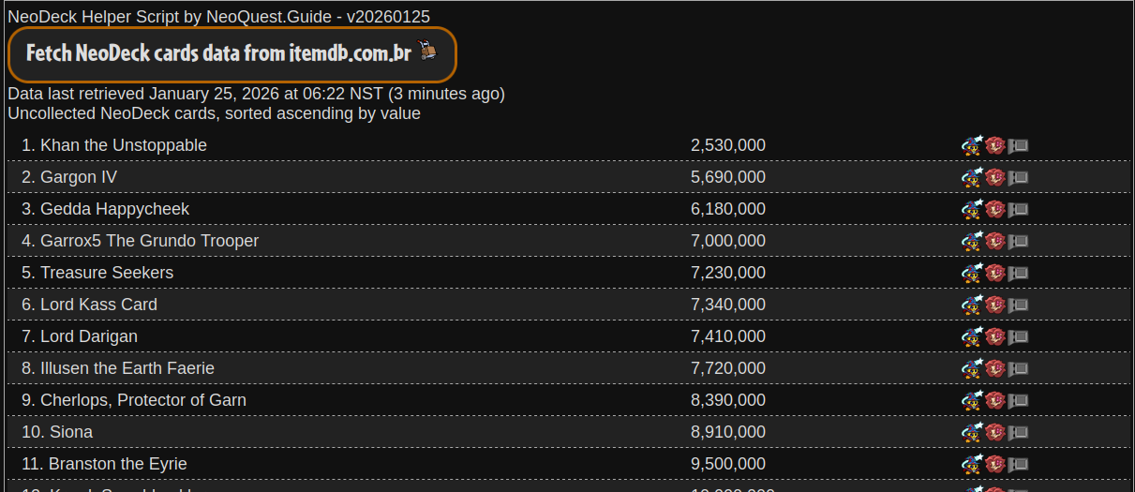This screenshot has width=1135, height=492.
Task: Click gray safe icon in Khan the Unstoppable row
Action: [x=1019, y=145]
